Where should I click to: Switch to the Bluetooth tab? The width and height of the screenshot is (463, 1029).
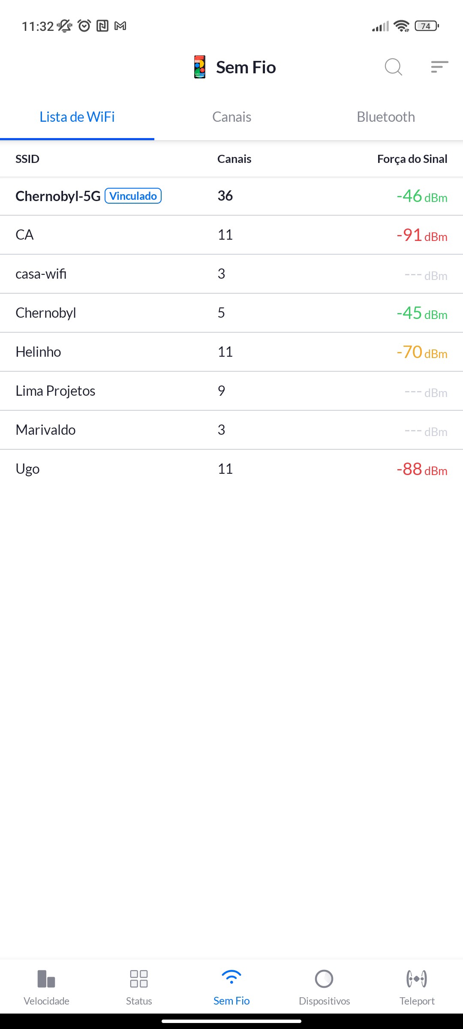pyautogui.click(x=386, y=117)
